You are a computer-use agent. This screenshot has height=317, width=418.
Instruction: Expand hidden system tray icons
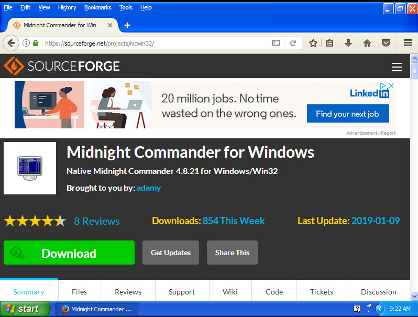point(380,309)
